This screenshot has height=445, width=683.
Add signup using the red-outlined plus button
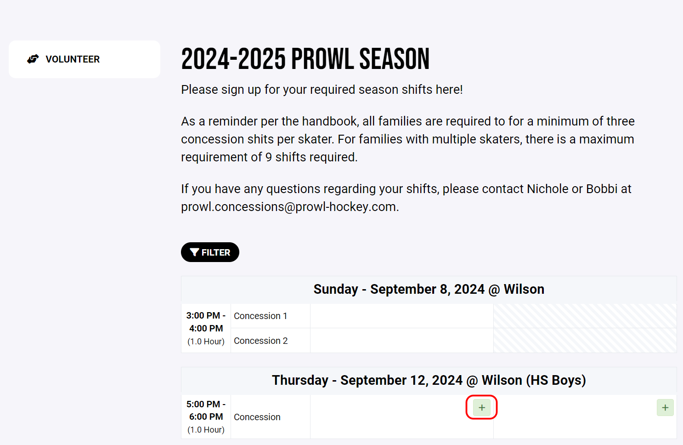[481, 407]
